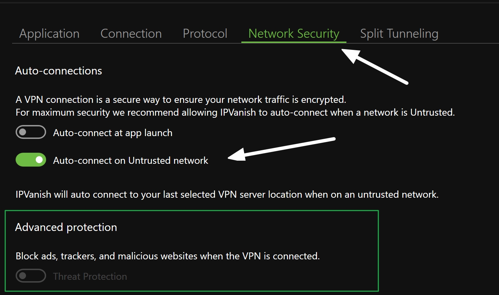Click the Advanced protection heading
This screenshot has width=499, height=295.
tap(66, 227)
